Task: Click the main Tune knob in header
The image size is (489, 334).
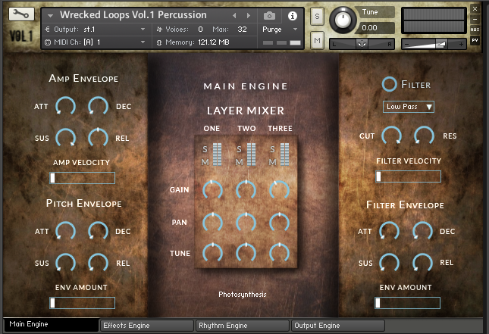Action: (343, 20)
